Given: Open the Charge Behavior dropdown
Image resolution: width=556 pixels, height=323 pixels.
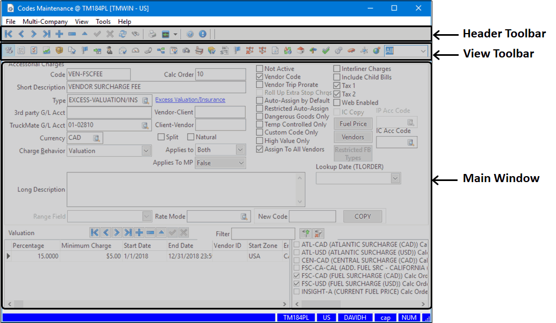Looking at the screenshot, I should click(x=146, y=151).
